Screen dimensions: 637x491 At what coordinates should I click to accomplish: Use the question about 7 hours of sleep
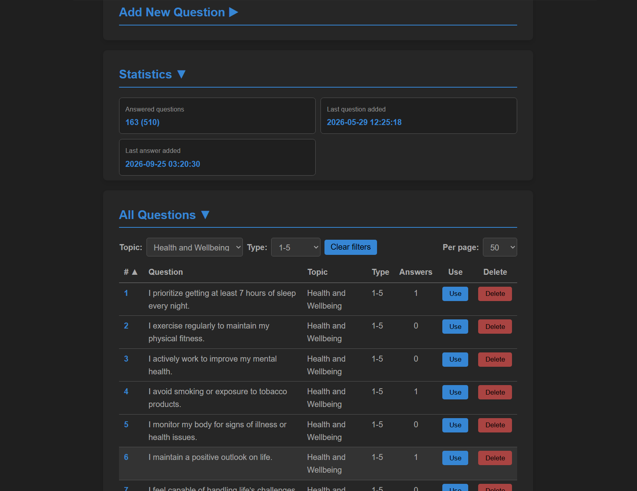pos(455,294)
